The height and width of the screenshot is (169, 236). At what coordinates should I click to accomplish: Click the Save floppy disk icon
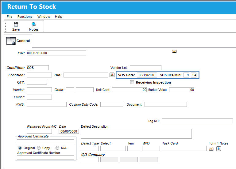click(x=16, y=24)
